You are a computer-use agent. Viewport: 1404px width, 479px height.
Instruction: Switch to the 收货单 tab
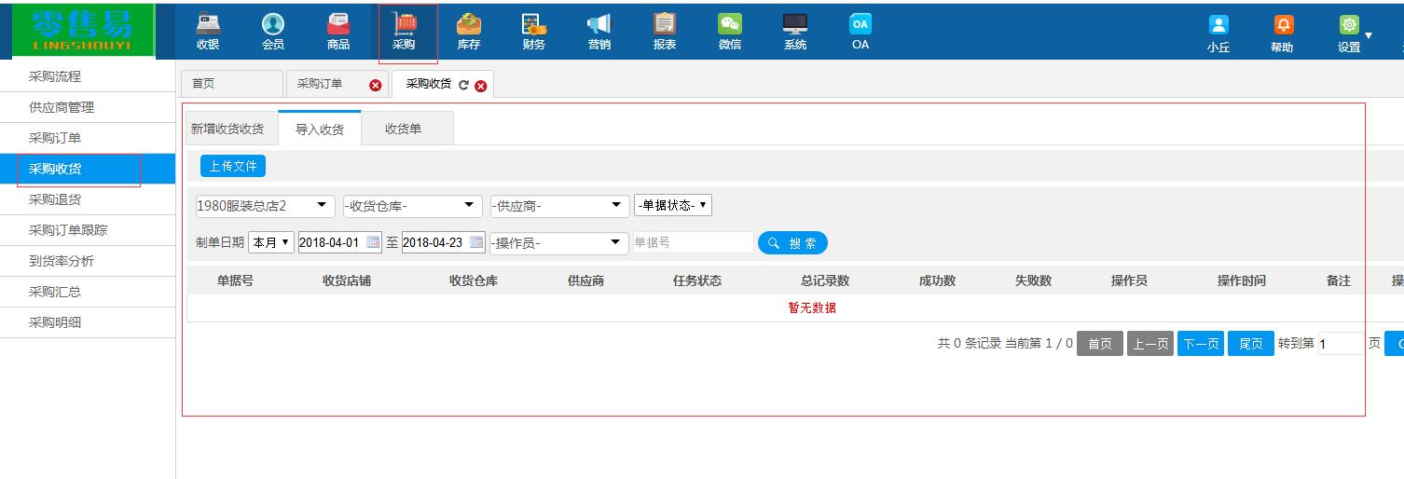pyautogui.click(x=403, y=129)
